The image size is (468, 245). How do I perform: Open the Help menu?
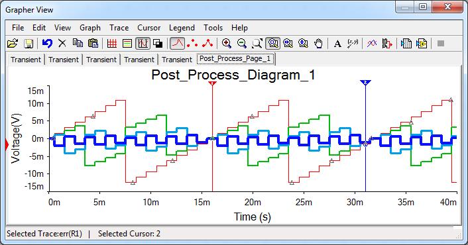click(239, 28)
